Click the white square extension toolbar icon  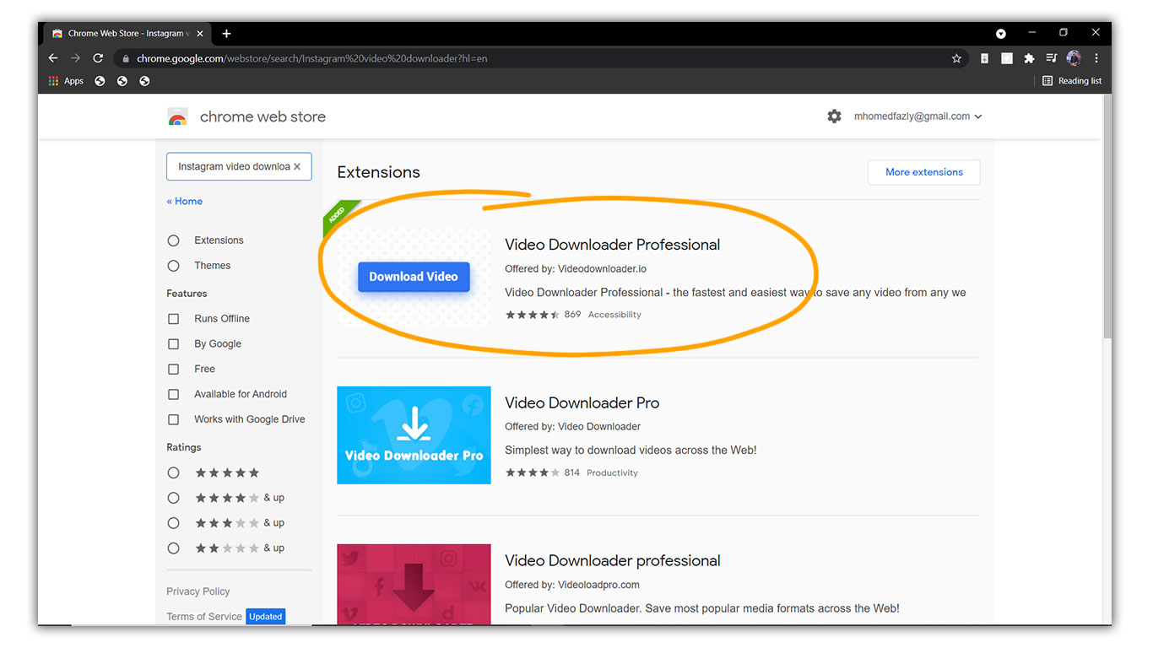click(x=1006, y=58)
